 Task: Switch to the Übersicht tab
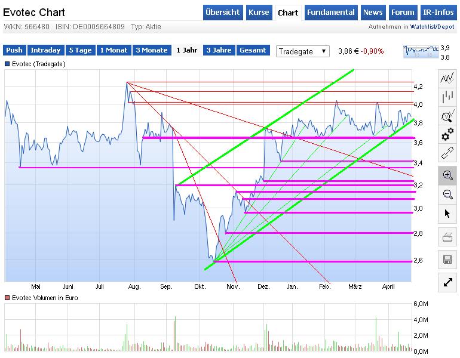pyautogui.click(x=223, y=13)
